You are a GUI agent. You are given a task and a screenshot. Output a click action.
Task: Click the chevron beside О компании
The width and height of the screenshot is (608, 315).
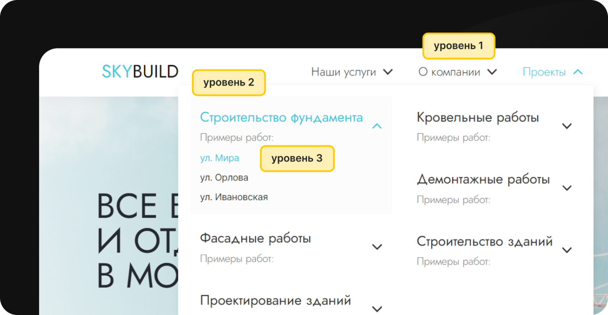[x=492, y=72]
